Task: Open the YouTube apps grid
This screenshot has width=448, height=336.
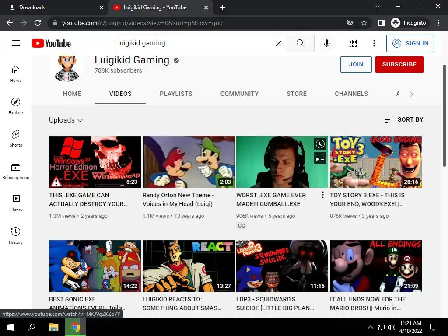Action: click(x=353, y=43)
